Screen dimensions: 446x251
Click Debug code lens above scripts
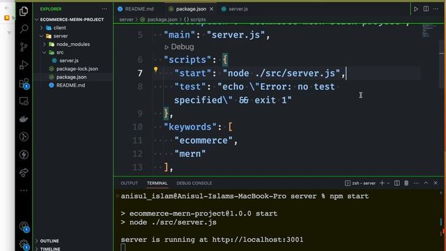[183, 47]
